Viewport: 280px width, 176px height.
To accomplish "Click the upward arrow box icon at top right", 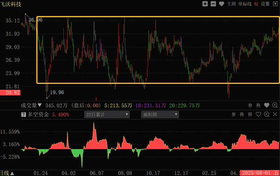I will (x=275, y=4).
